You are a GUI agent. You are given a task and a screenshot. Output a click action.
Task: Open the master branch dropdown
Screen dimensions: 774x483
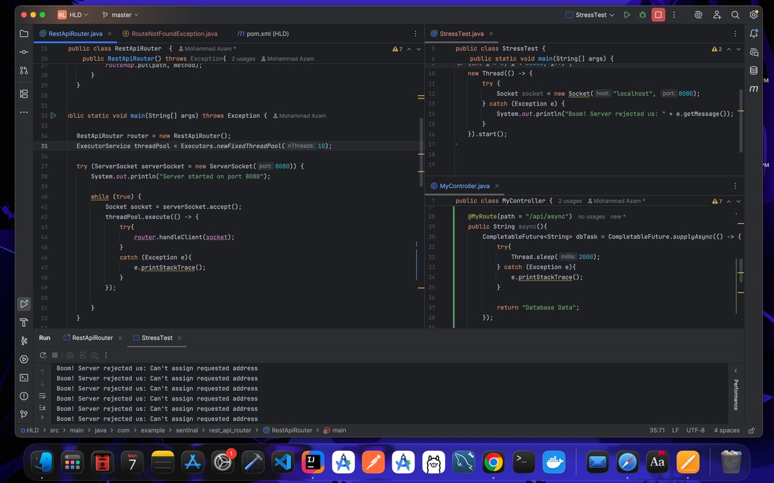[x=120, y=14]
